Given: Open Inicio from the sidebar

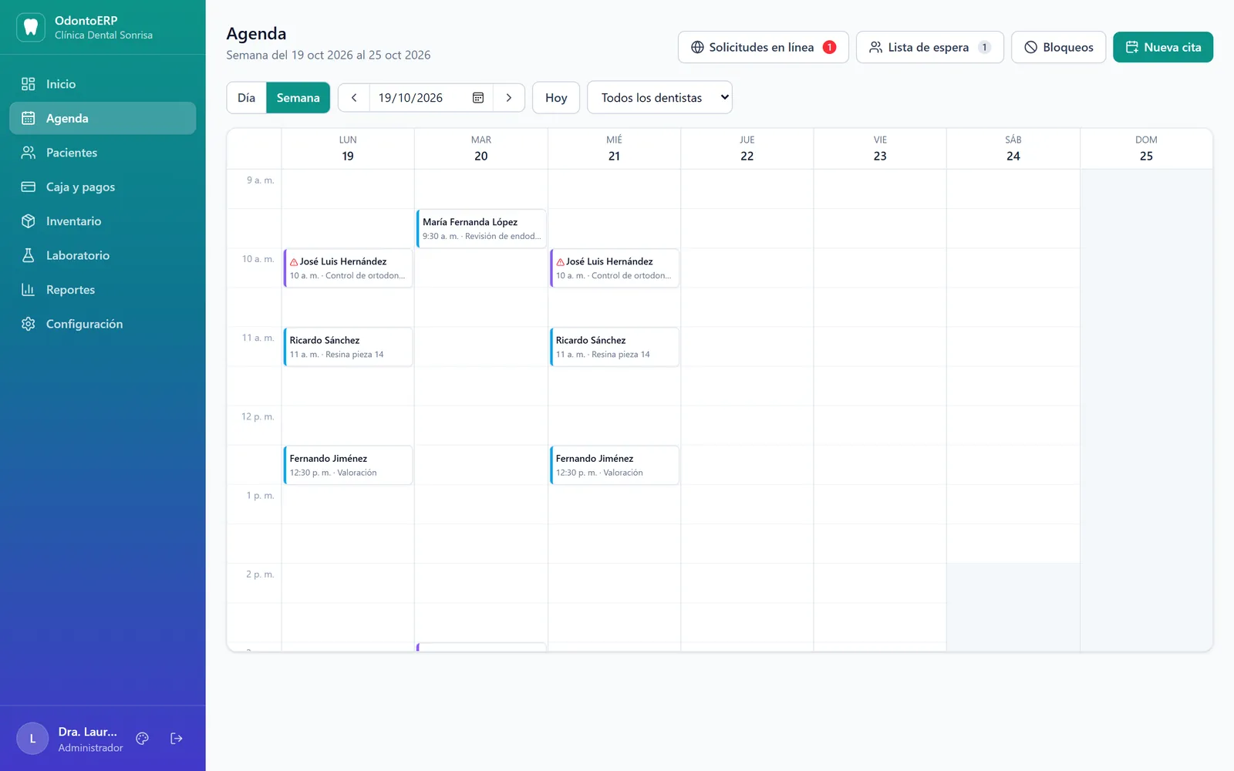Looking at the screenshot, I should (x=103, y=84).
